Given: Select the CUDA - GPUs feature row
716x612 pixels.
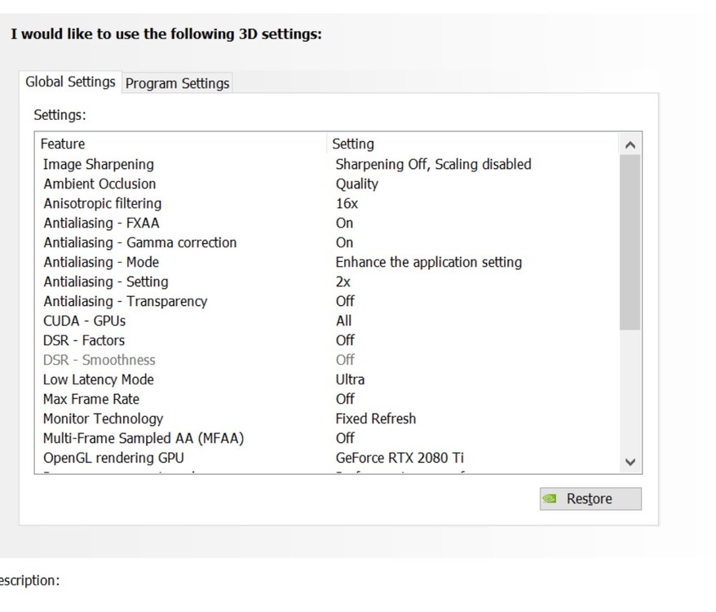Looking at the screenshot, I should [x=84, y=321].
